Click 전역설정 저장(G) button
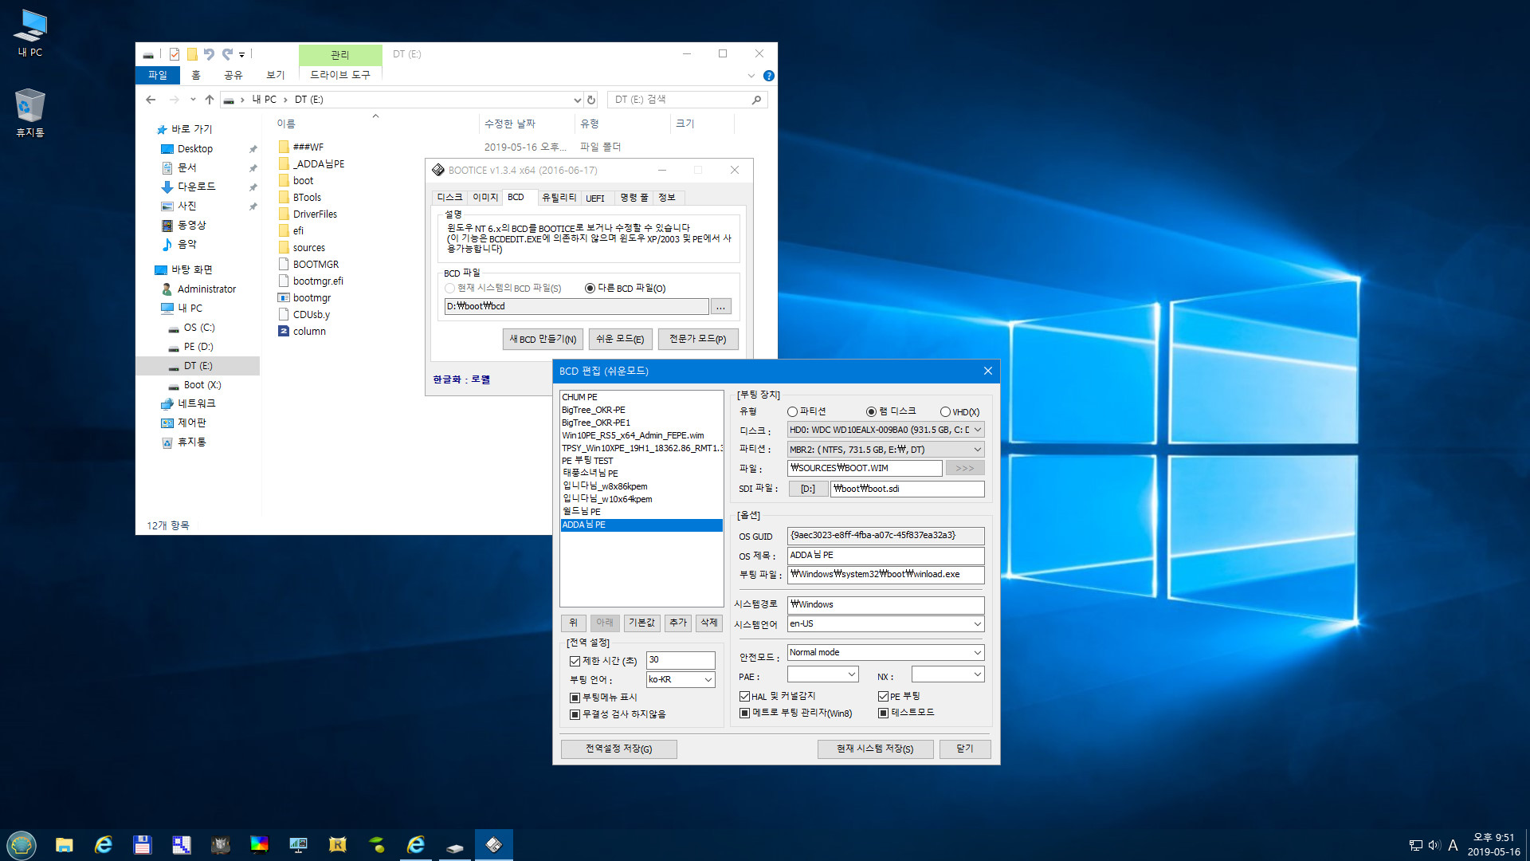This screenshot has height=861, width=1530. (619, 749)
